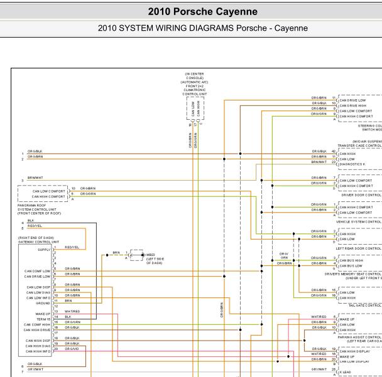Select the "VEHICLE SYSTEM CONTROL" module label
The height and width of the screenshot is (377, 382).
tap(359, 222)
